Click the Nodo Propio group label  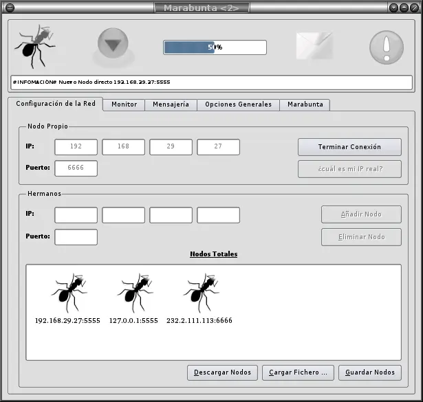[47, 126]
